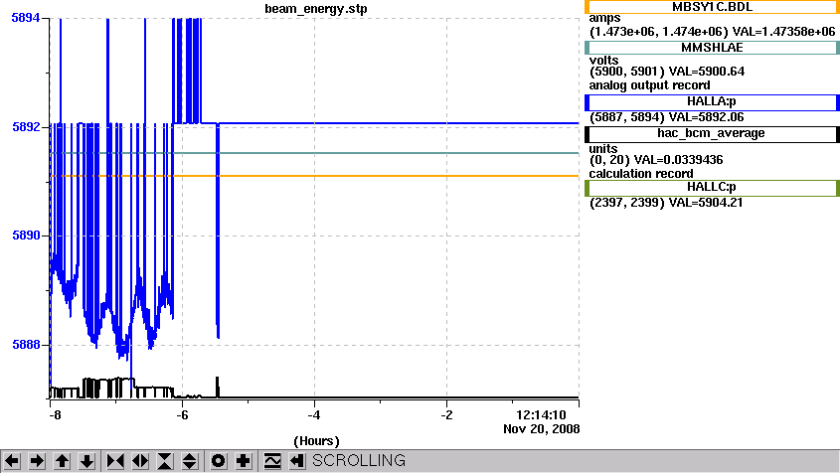Click the (Hours) x-axis title

click(x=316, y=441)
